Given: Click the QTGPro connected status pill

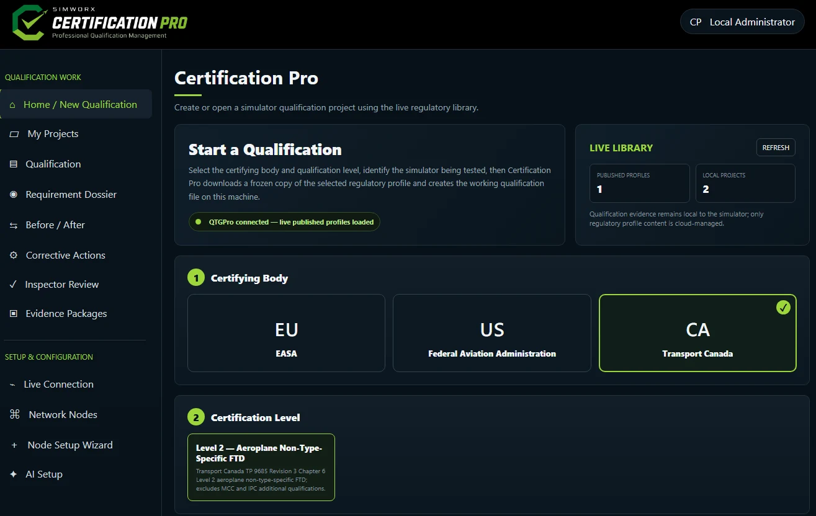Looking at the screenshot, I should click(284, 222).
